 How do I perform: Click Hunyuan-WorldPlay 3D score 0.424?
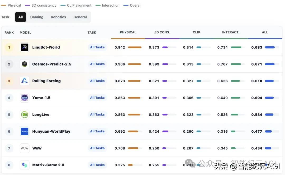[154, 132]
